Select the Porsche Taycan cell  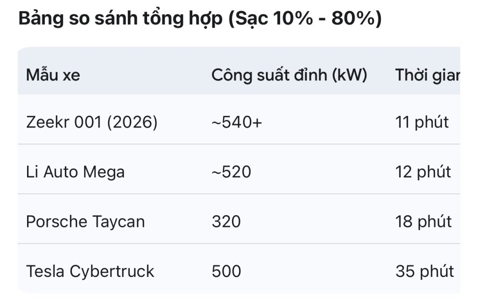pyautogui.click(x=85, y=222)
